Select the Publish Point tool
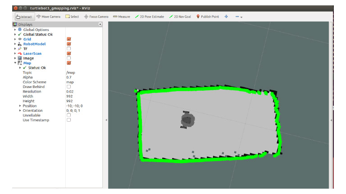This screenshot has height=194, width=346. [x=208, y=17]
